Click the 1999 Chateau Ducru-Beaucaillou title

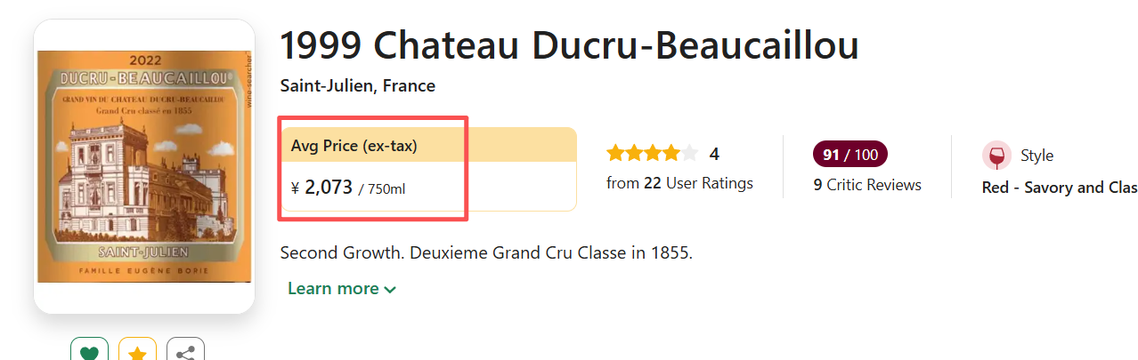[569, 45]
